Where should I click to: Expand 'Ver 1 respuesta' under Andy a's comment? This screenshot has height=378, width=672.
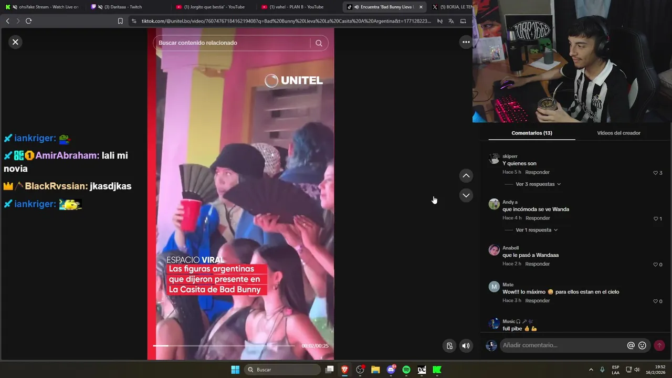point(537,230)
